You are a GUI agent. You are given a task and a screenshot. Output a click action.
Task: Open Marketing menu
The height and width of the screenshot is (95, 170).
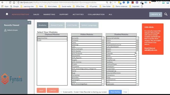pyautogui.click(x=49, y=15)
